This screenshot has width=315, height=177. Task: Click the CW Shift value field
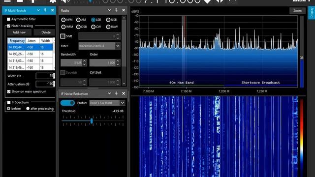[102, 82]
